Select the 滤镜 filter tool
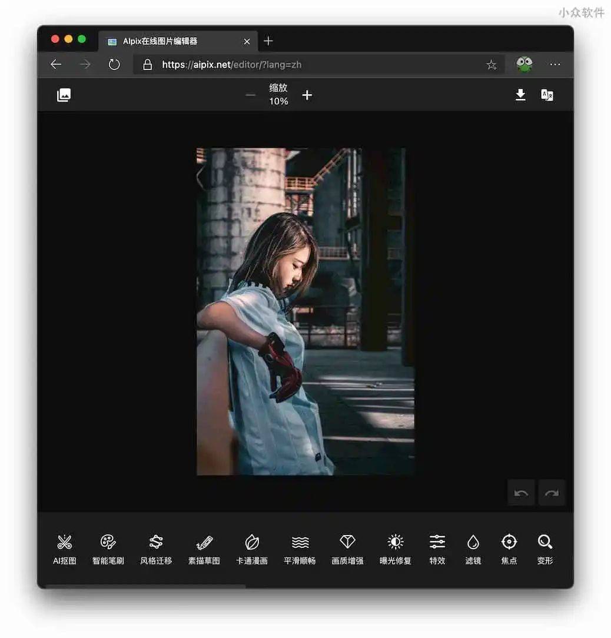Viewport: 611px width, 638px height. pyautogui.click(x=473, y=549)
